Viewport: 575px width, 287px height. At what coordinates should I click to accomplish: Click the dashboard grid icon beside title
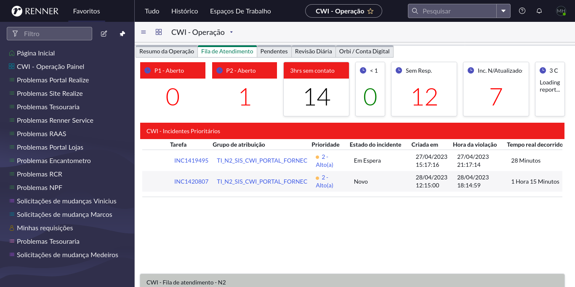pyautogui.click(x=159, y=32)
